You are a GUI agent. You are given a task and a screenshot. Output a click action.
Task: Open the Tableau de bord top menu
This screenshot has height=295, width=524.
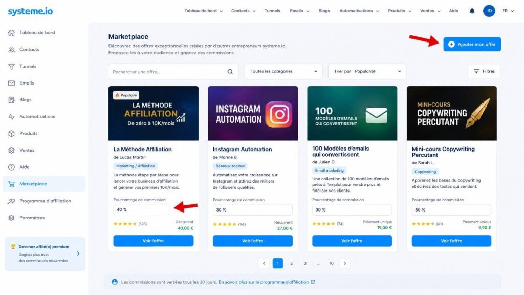click(x=204, y=11)
